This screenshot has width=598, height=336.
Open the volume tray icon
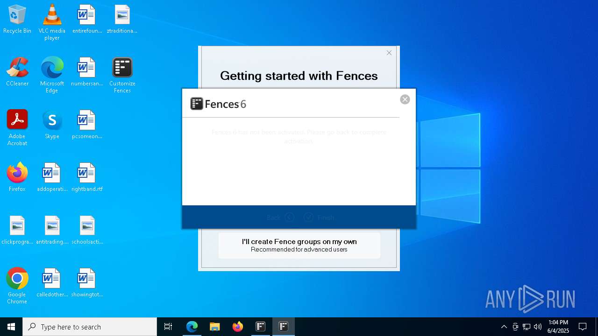(538, 327)
